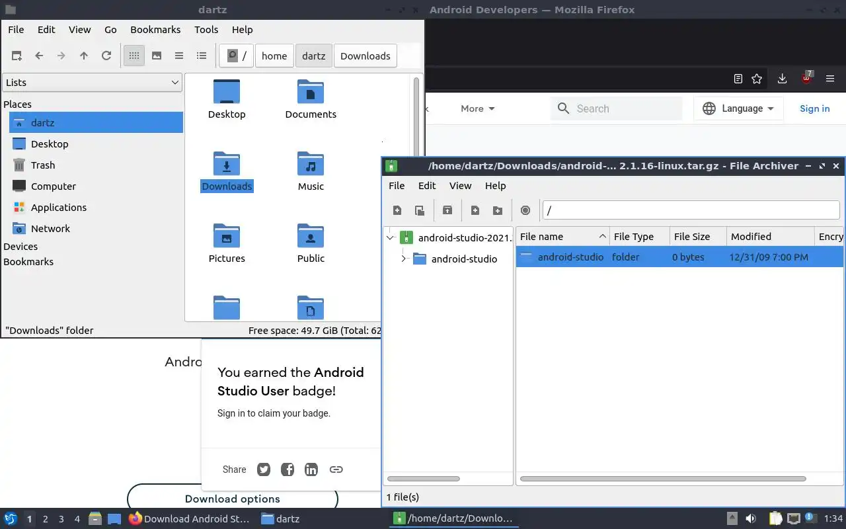
Task: Open the Help menu in File Archiver
Action: [495, 186]
